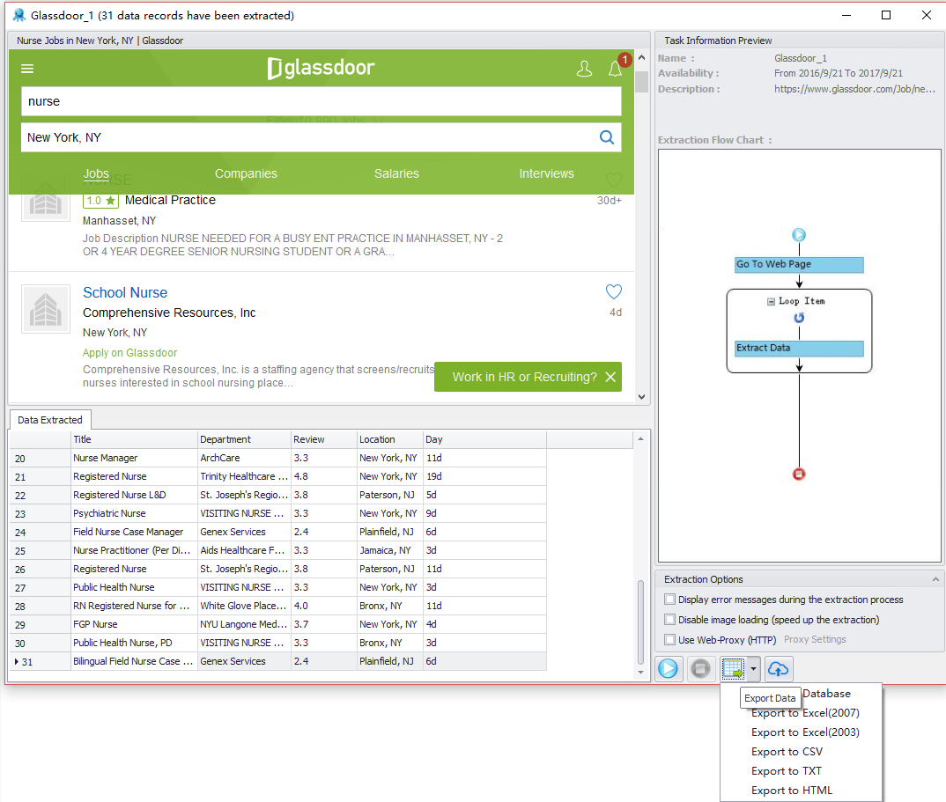
Task: Click the 1.0 star rating badge
Action: point(100,200)
